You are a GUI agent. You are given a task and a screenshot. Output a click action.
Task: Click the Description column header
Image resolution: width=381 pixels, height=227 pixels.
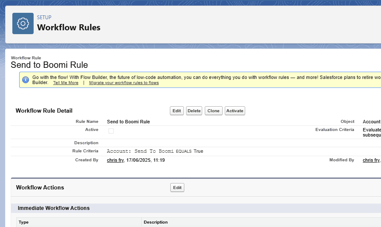pos(155,222)
